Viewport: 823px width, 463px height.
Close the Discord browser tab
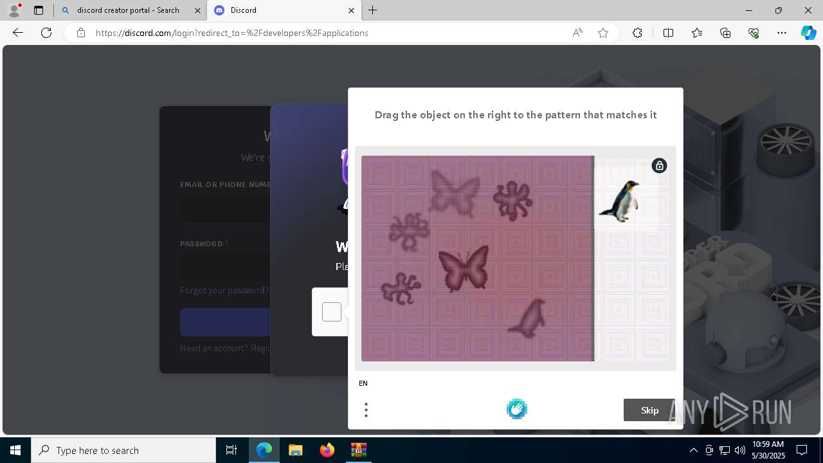[x=351, y=10]
